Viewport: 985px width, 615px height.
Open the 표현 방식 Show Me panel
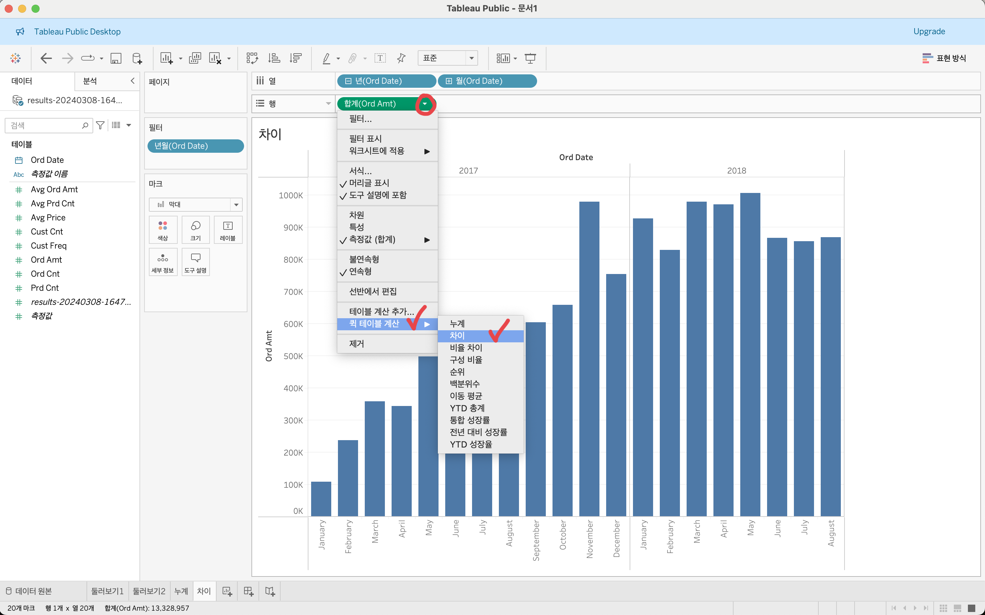pyautogui.click(x=944, y=58)
